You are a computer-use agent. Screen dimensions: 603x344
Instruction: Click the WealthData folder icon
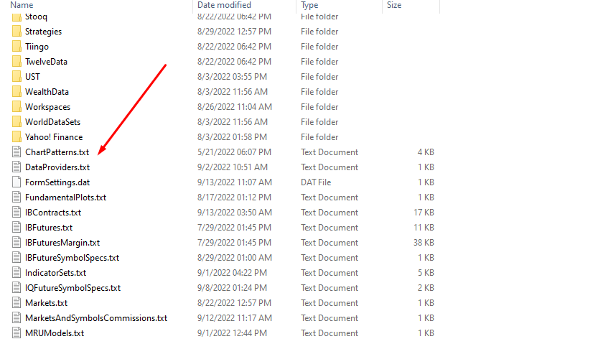point(17,92)
